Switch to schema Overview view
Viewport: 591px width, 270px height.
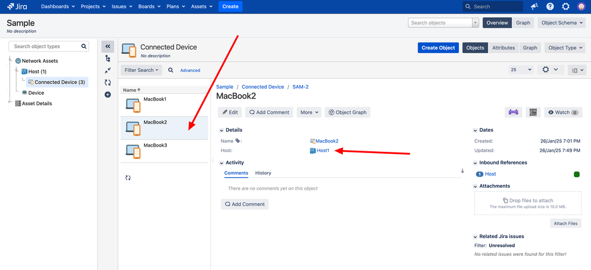click(497, 22)
